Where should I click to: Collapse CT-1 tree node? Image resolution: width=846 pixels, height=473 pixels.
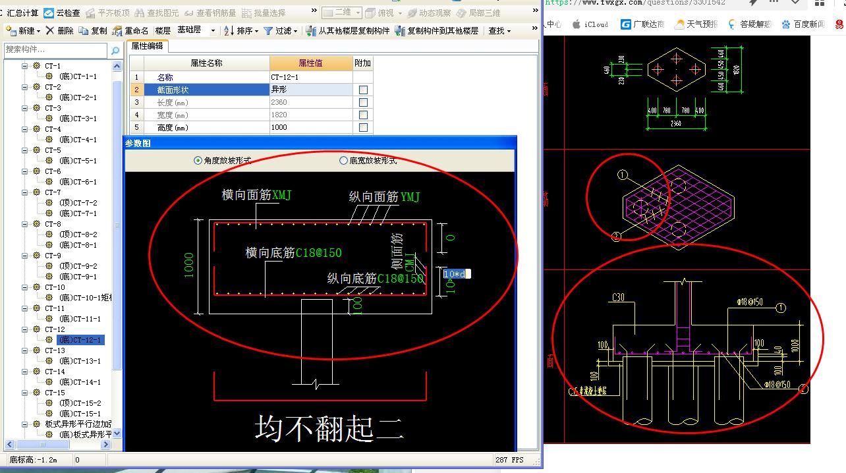(x=25, y=66)
